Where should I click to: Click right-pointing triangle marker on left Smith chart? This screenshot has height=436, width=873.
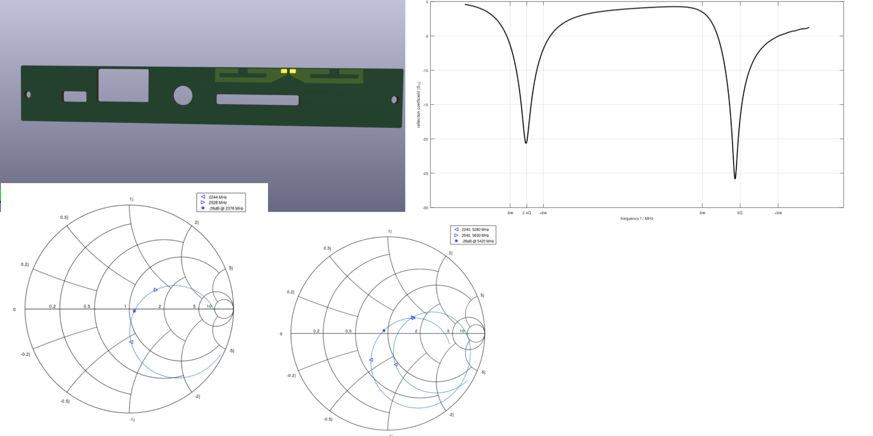pos(155,290)
